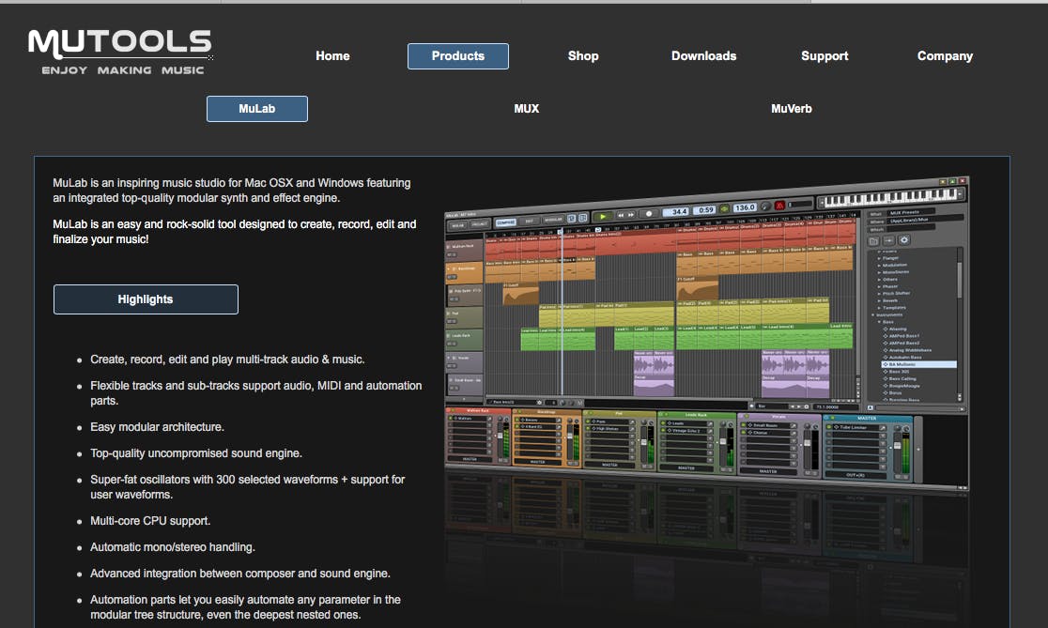Screen dimensions: 1048x628
Task: Click the MASTER channel volume fader
Action: pos(897,445)
